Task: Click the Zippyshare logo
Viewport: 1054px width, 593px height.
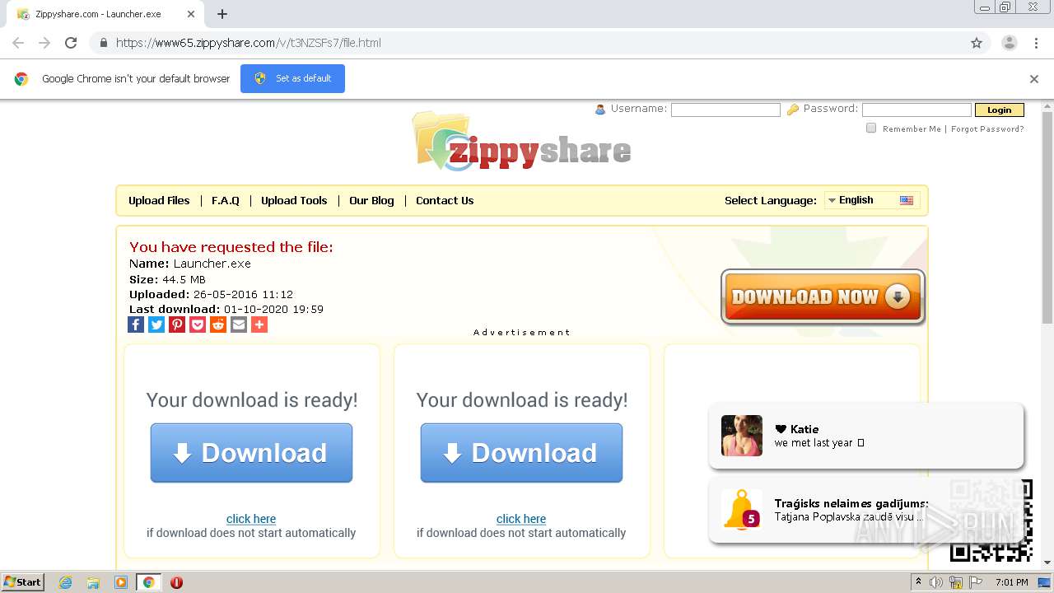Action: click(521, 142)
